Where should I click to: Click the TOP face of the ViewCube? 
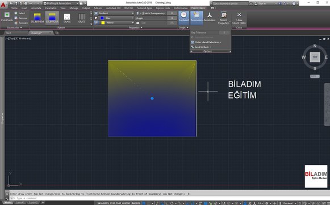click(x=315, y=57)
